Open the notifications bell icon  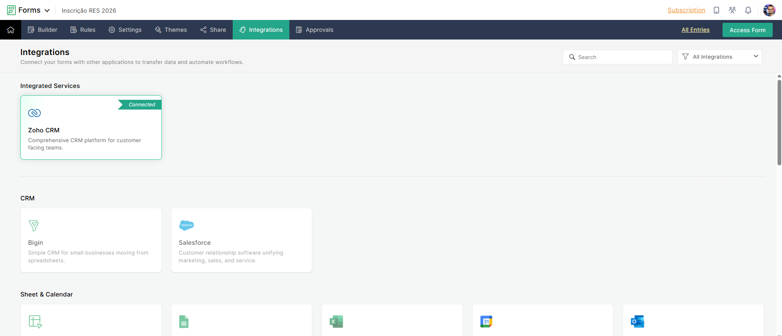click(x=748, y=10)
